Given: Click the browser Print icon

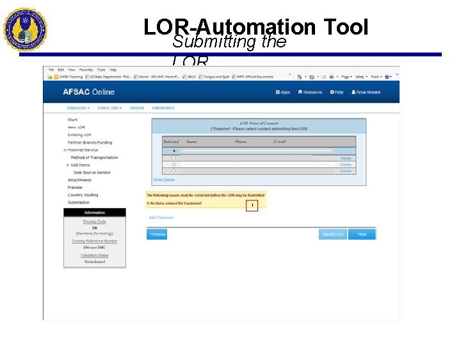Looking at the screenshot, I should pos(332,77).
